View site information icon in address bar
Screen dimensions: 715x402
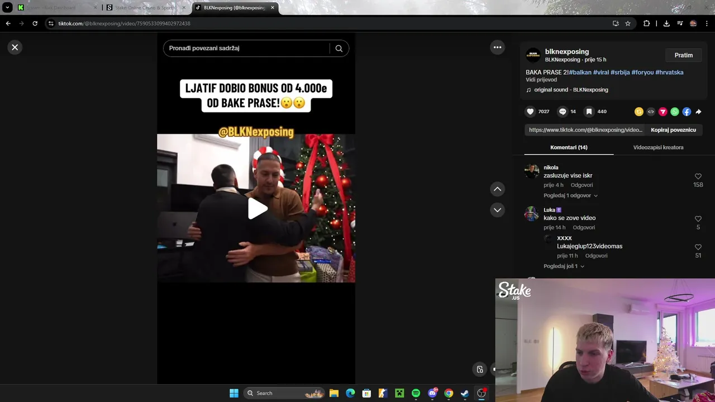pyautogui.click(x=51, y=23)
